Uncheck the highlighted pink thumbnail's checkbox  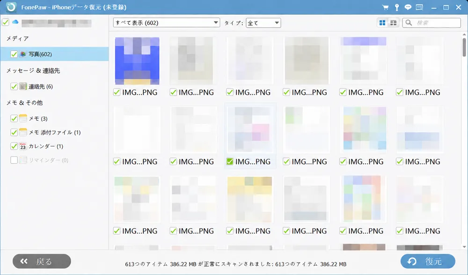click(229, 162)
